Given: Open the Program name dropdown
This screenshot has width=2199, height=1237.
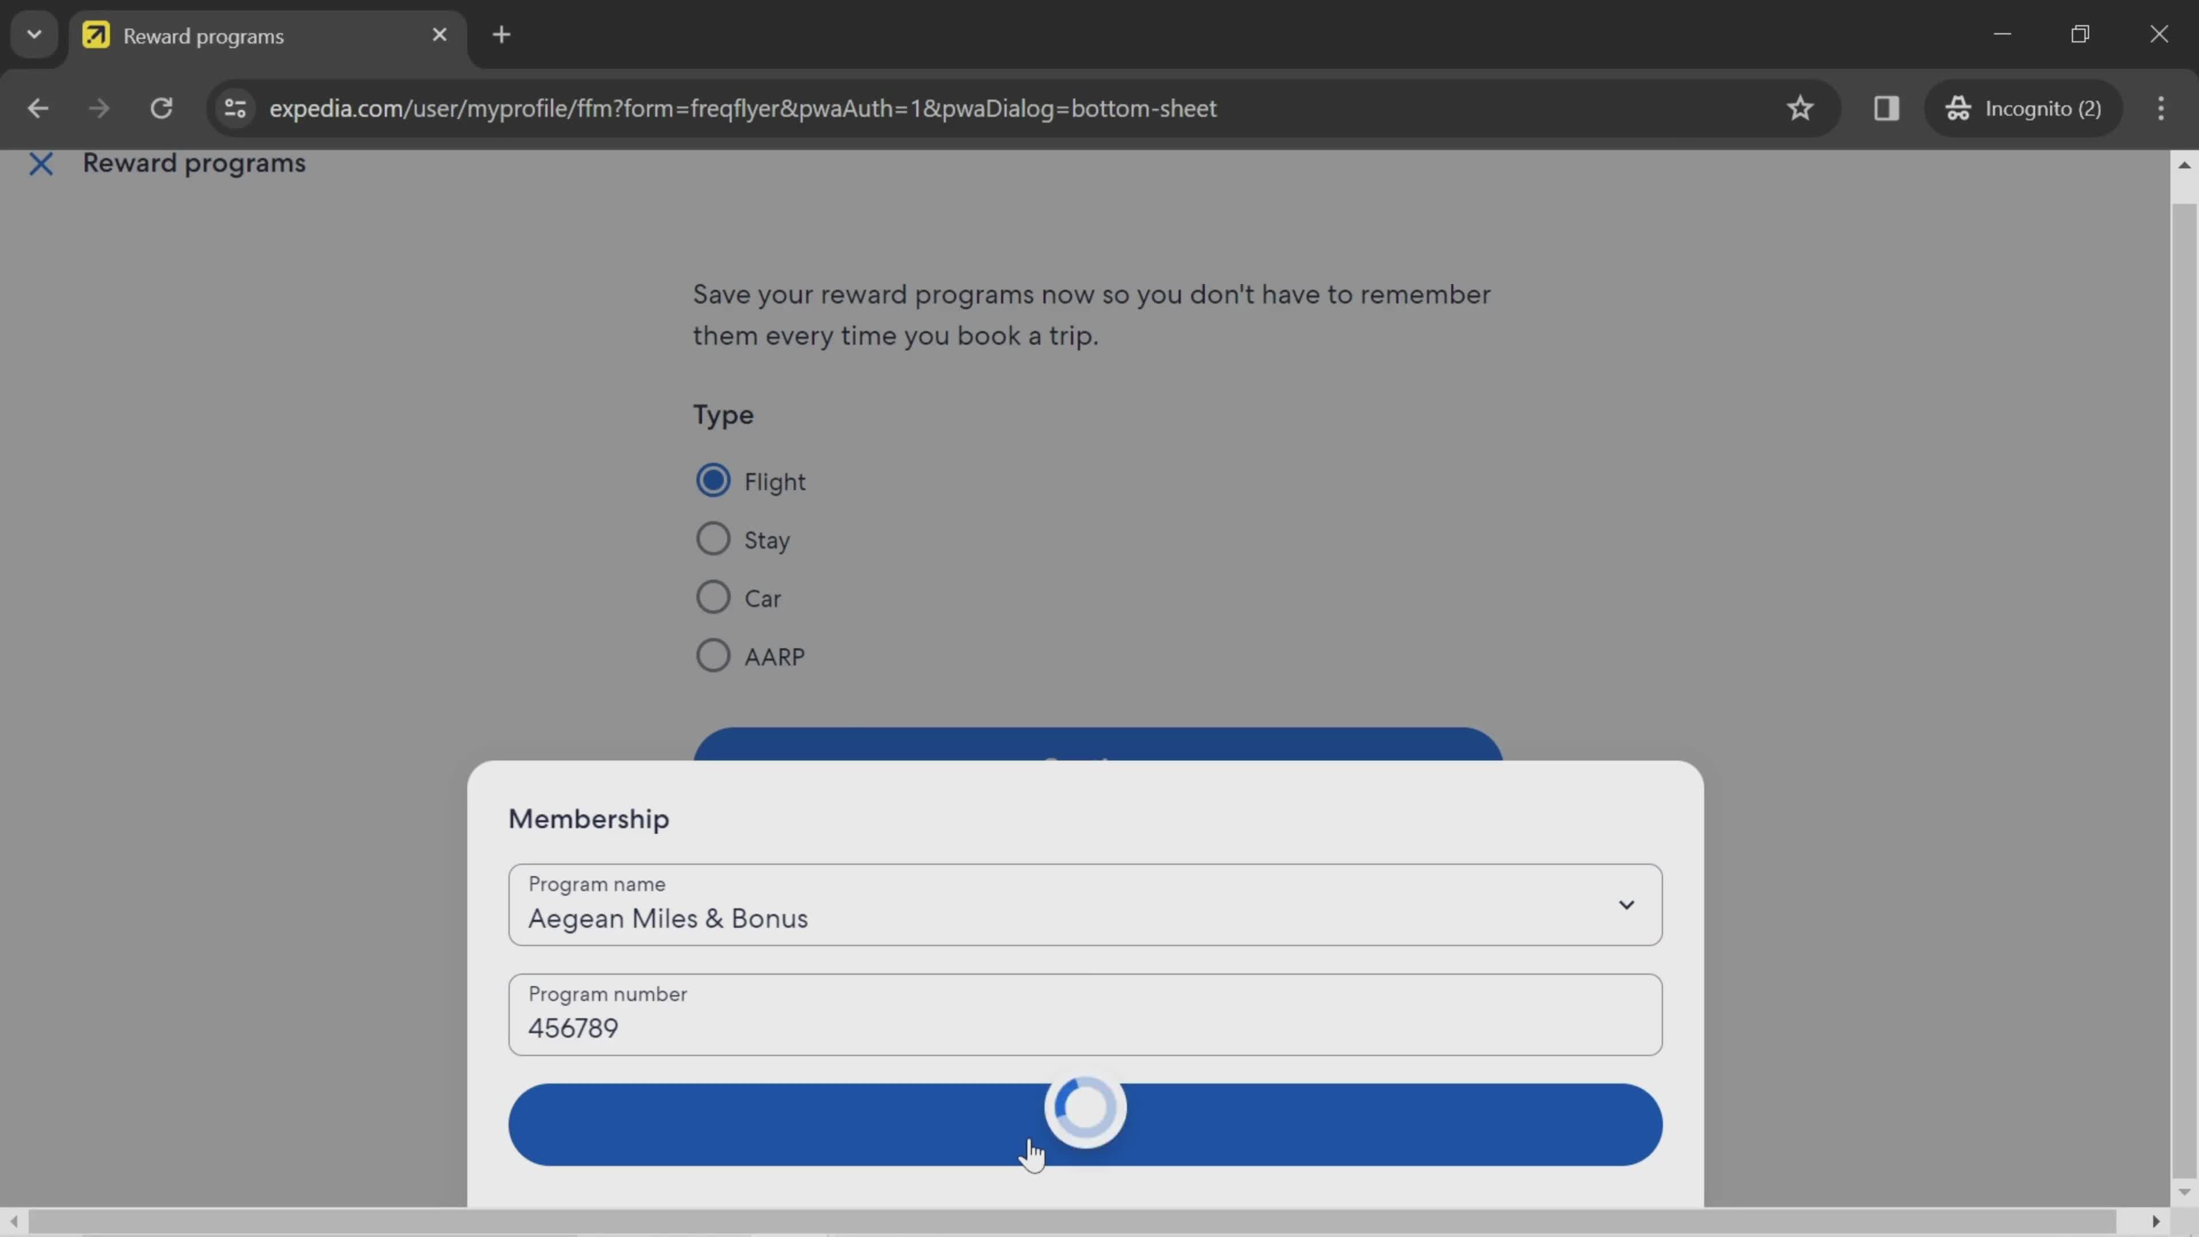Looking at the screenshot, I should [1085, 905].
